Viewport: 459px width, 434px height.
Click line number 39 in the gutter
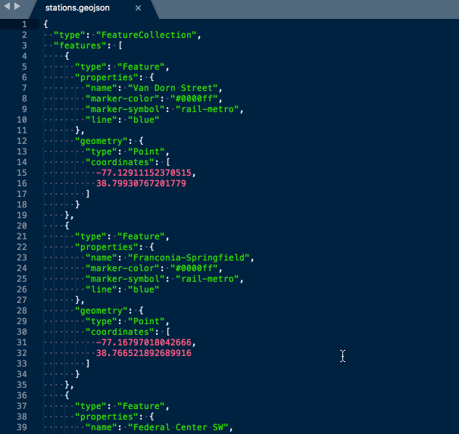[x=23, y=427]
